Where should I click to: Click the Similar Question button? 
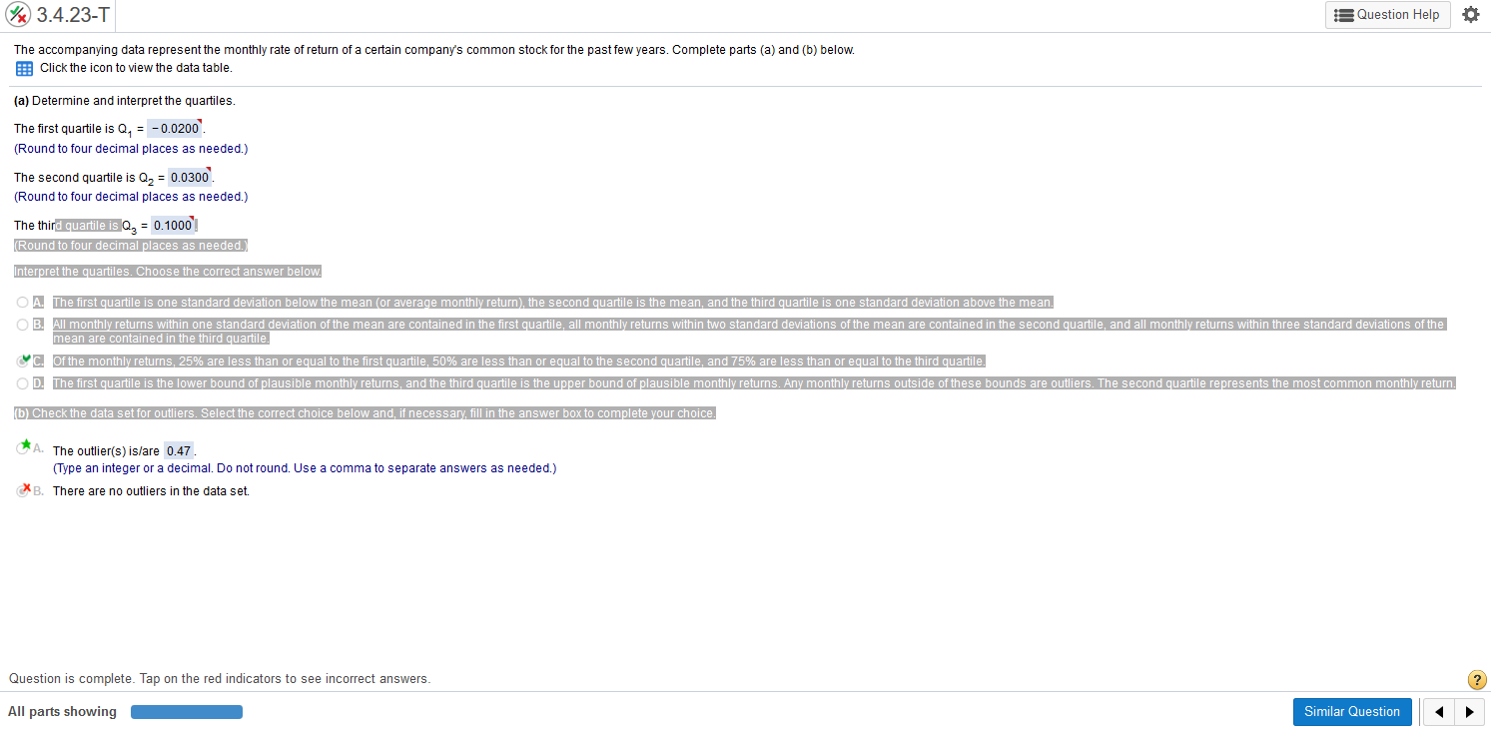1352,711
